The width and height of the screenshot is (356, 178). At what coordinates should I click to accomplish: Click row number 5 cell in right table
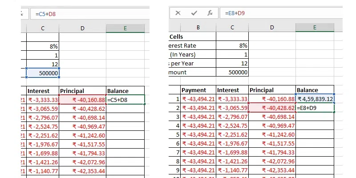click(x=175, y=134)
